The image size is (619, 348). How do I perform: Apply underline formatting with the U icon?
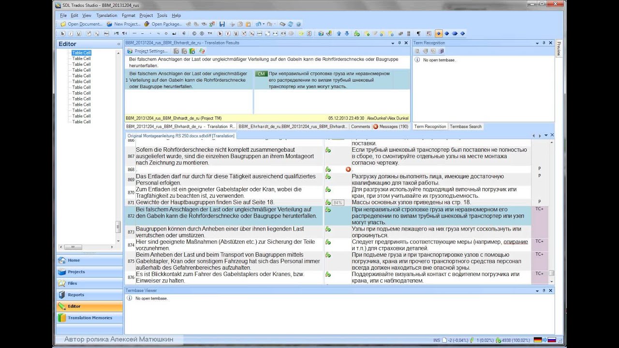tap(79, 34)
